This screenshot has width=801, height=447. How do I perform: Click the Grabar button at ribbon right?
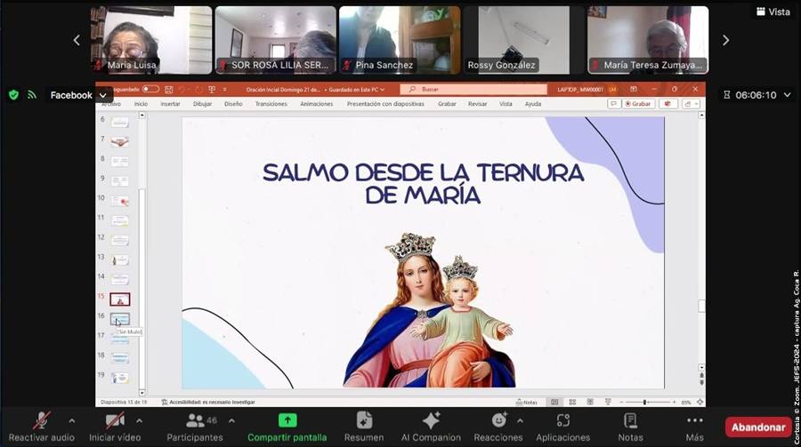pos(638,104)
